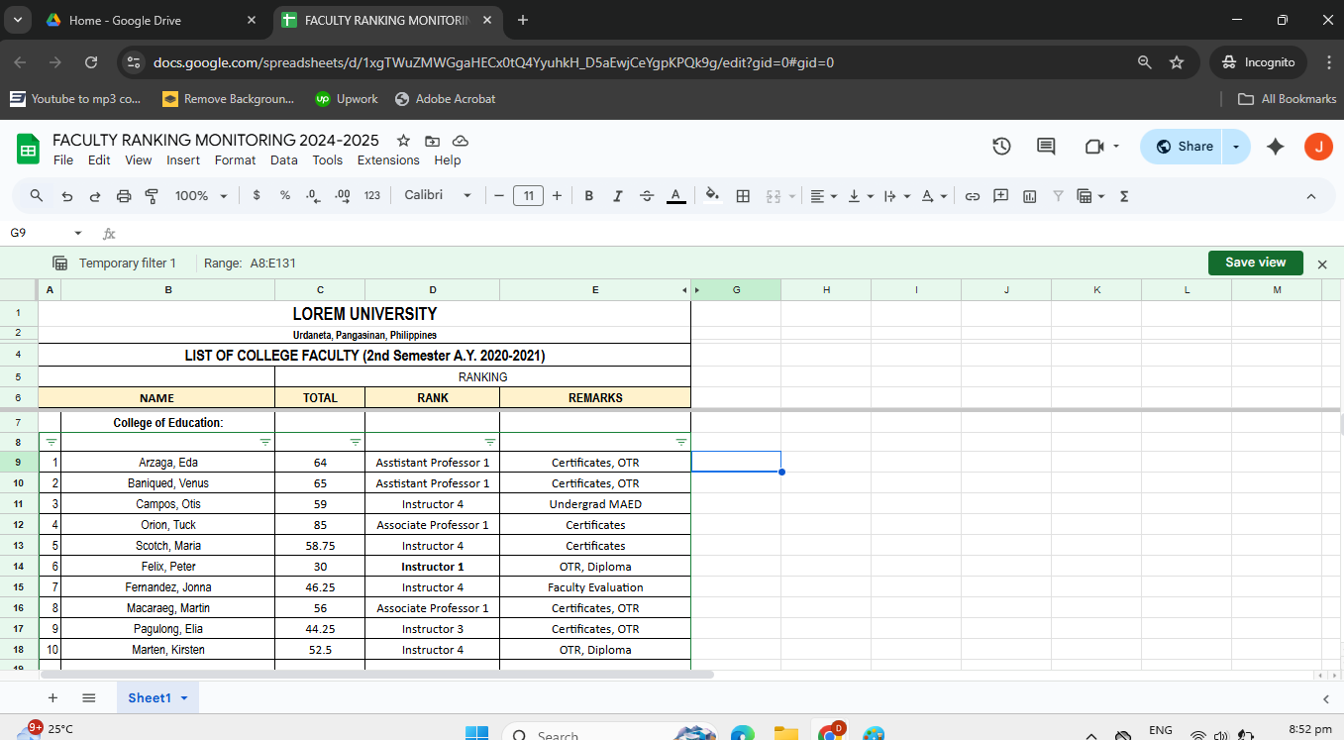Open the Insert menu
Image resolution: width=1344 pixels, height=740 pixels.
point(183,160)
